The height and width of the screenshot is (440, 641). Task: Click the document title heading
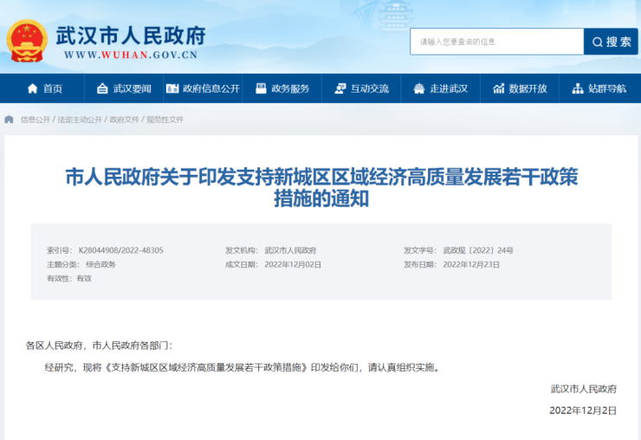(321, 188)
